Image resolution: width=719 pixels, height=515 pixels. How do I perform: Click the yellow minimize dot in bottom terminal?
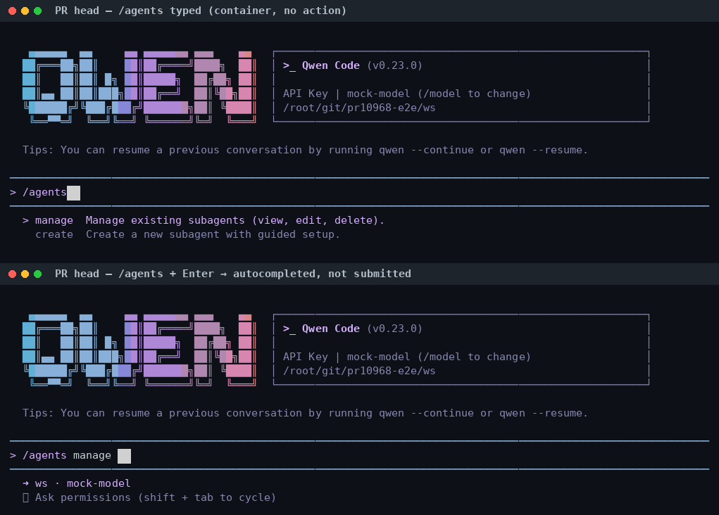coord(25,274)
